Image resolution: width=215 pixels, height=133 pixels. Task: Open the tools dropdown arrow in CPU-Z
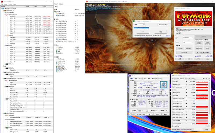[x=153, y=114]
